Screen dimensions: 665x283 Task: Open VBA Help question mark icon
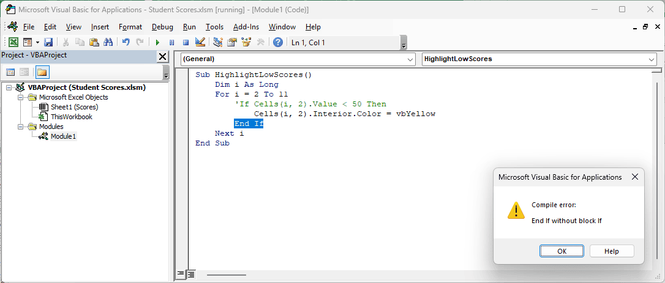coord(278,42)
